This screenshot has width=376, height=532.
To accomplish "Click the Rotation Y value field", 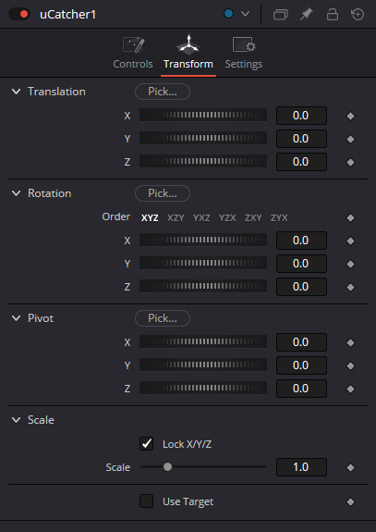I will point(301,264).
